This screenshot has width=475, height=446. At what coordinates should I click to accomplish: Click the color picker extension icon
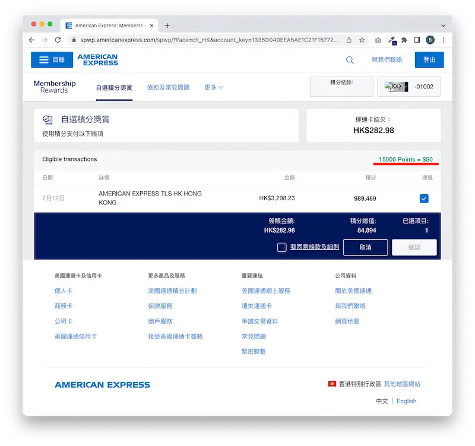click(x=392, y=40)
